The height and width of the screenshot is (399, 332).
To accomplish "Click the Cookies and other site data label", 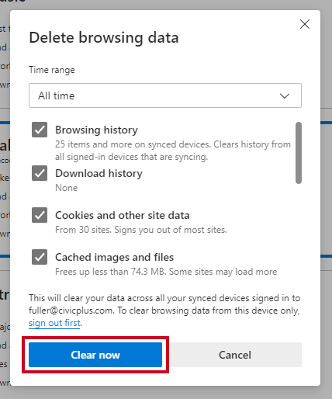I will click(123, 215).
